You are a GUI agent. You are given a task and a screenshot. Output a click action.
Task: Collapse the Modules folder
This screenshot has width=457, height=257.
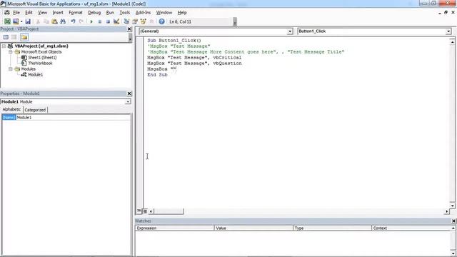point(11,69)
